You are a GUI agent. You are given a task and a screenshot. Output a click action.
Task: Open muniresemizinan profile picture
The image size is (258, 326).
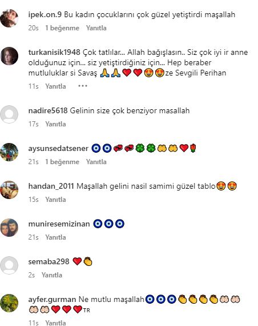click(x=9, y=228)
